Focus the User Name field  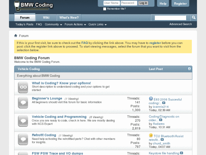(112, 3)
